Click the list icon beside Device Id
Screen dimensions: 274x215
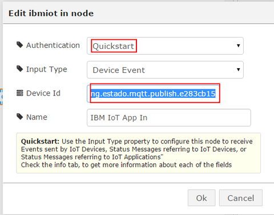point(20,93)
